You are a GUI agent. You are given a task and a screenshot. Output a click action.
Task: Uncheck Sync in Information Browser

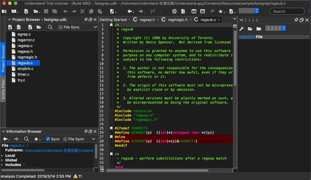[48, 139]
